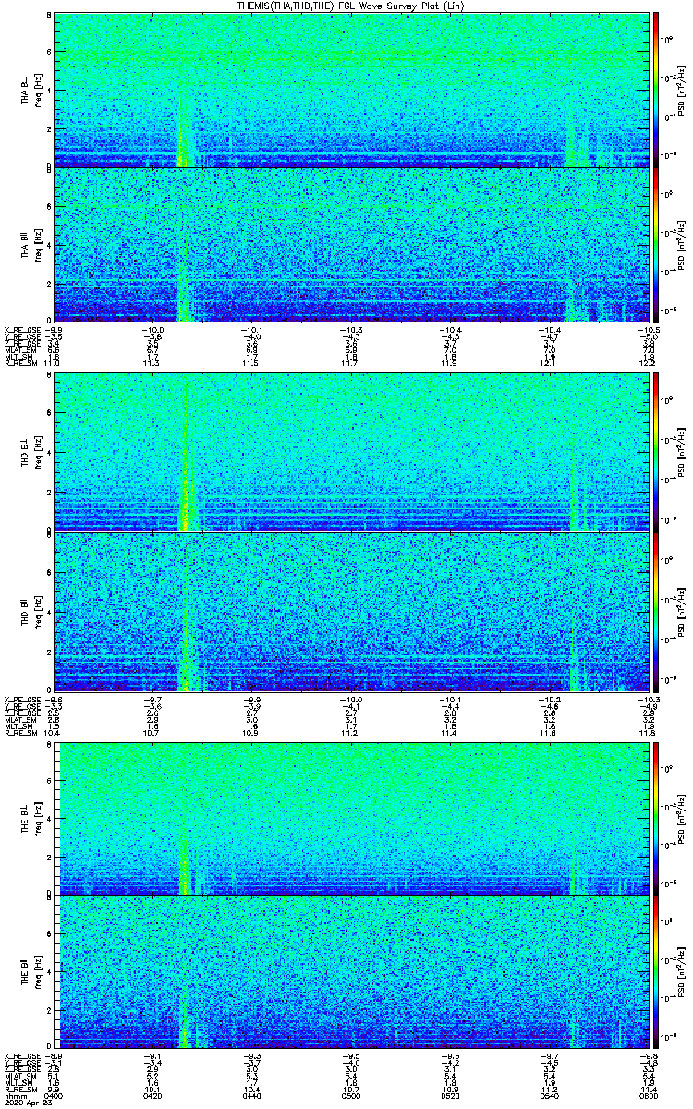This screenshot has height=1109, width=693.
Task: Click the PSD [nT²/Hz] label beside THE B⊥
Action: pos(681,819)
